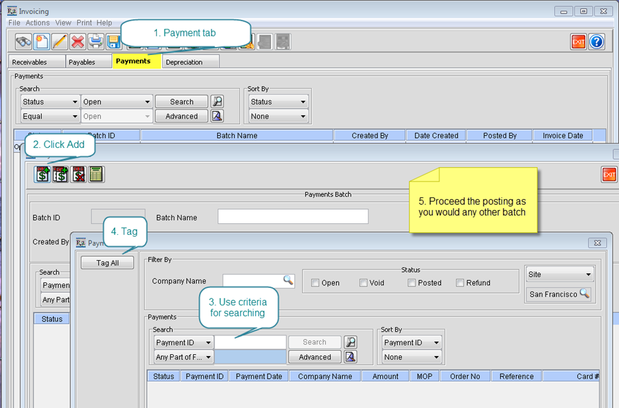This screenshot has width=619, height=408.
Task: Click the remove payment icon with red X
Action: 78,175
